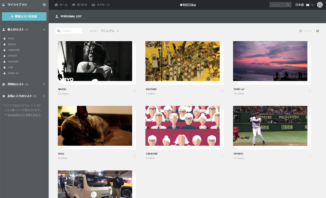Screen dimensions: 326x198
Task: Open the SONY α7 list thumbnail
Action: click(270, 61)
